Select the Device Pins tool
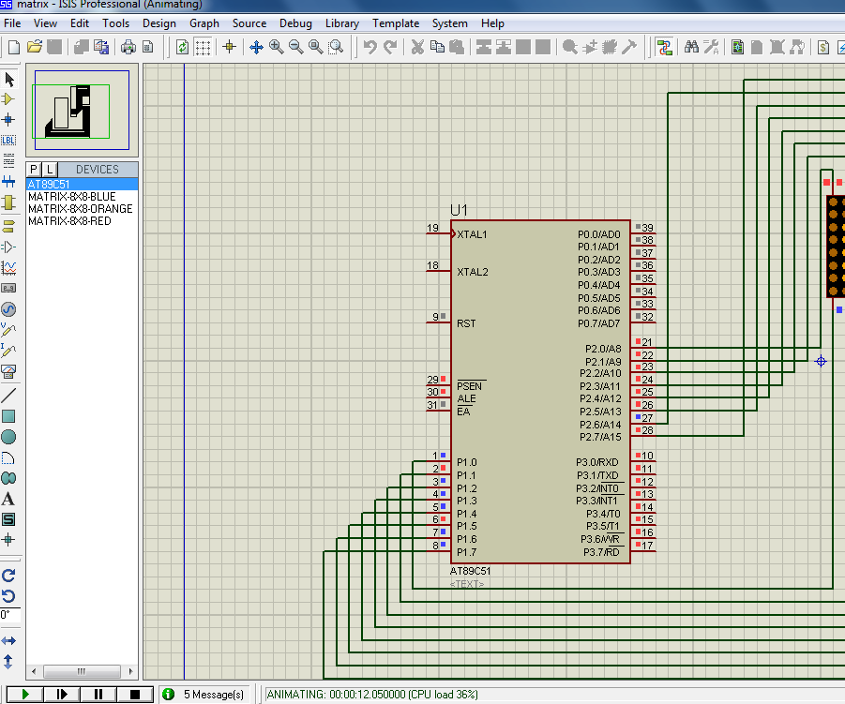The width and height of the screenshot is (845, 704). tap(8, 247)
